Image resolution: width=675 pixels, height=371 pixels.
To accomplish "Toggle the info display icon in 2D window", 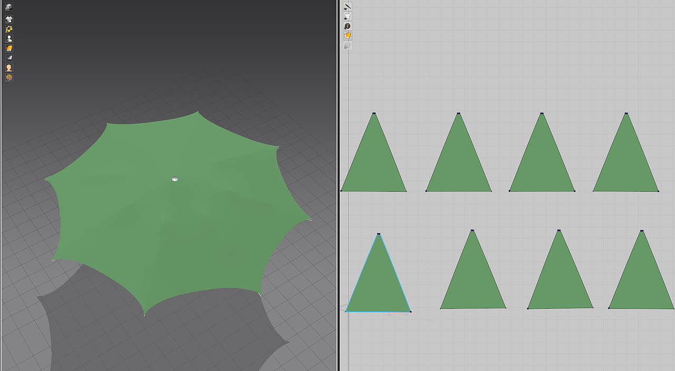I will pos(348,26).
